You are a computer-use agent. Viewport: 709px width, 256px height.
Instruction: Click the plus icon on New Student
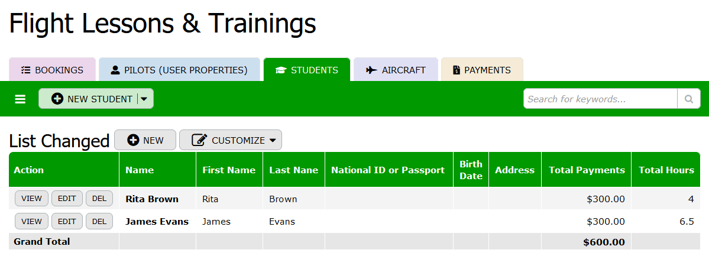(x=57, y=99)
